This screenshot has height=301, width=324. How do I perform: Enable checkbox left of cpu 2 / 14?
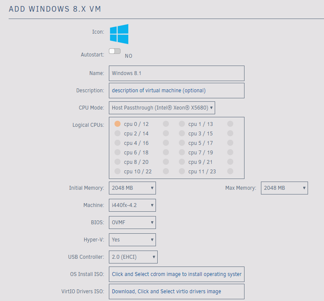tap(118, 134)
